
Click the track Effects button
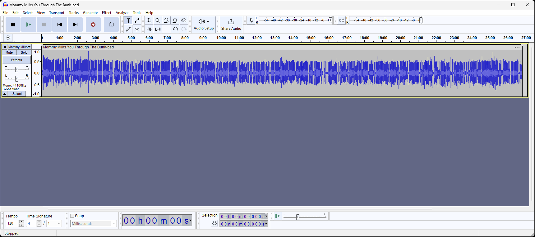pos(17,60)
